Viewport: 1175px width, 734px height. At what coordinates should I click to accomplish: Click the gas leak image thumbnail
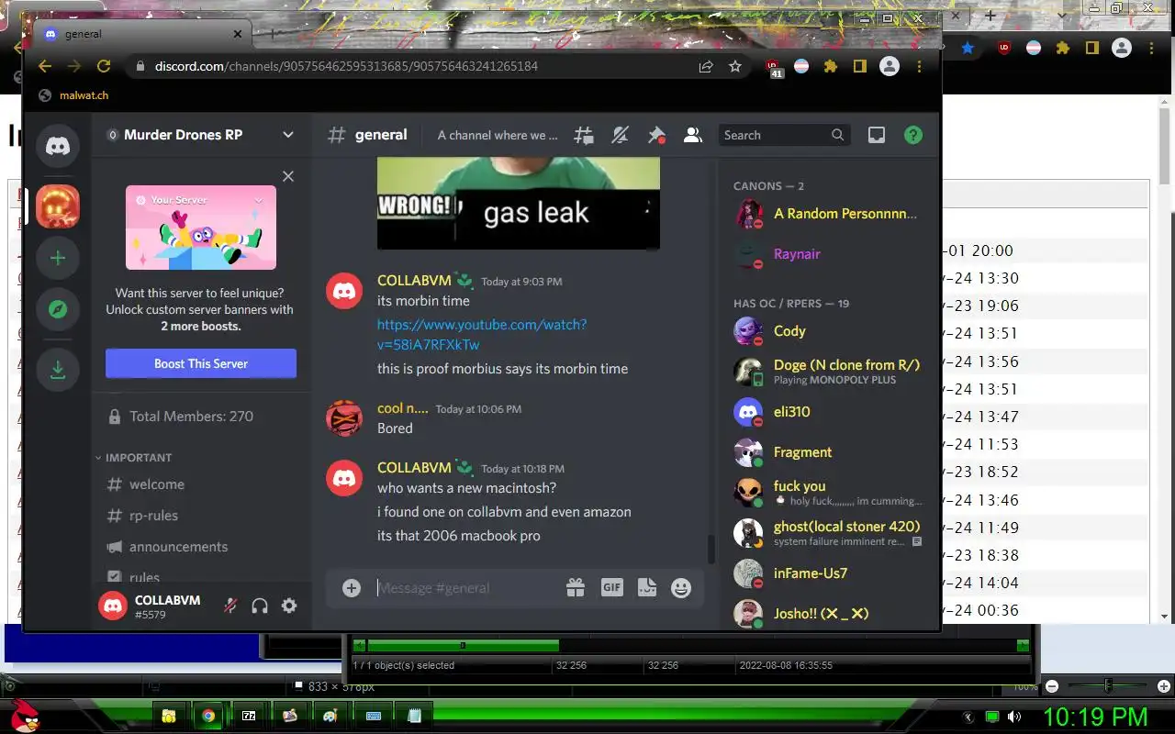(519, 203)
